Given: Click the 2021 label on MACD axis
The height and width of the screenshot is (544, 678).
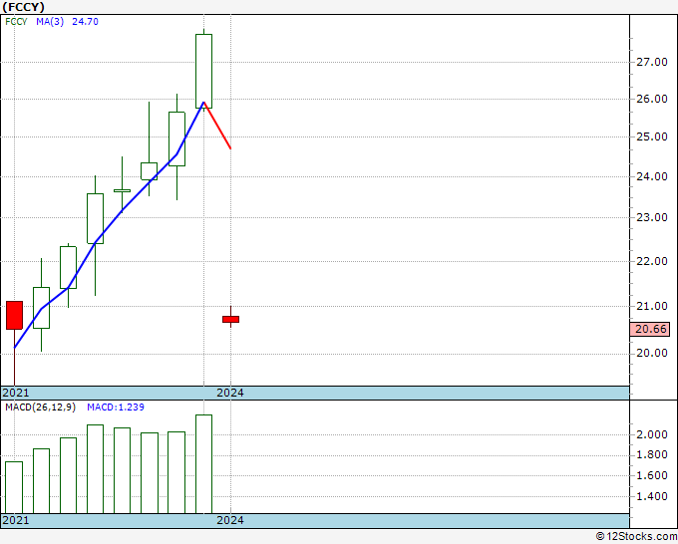Looking at the screenshot, I should point(16,520).
